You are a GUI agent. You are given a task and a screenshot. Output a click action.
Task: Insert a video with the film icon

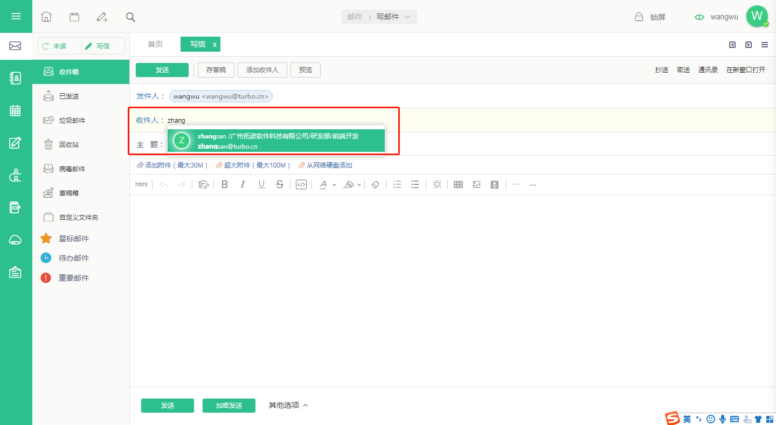click(494, 184)
